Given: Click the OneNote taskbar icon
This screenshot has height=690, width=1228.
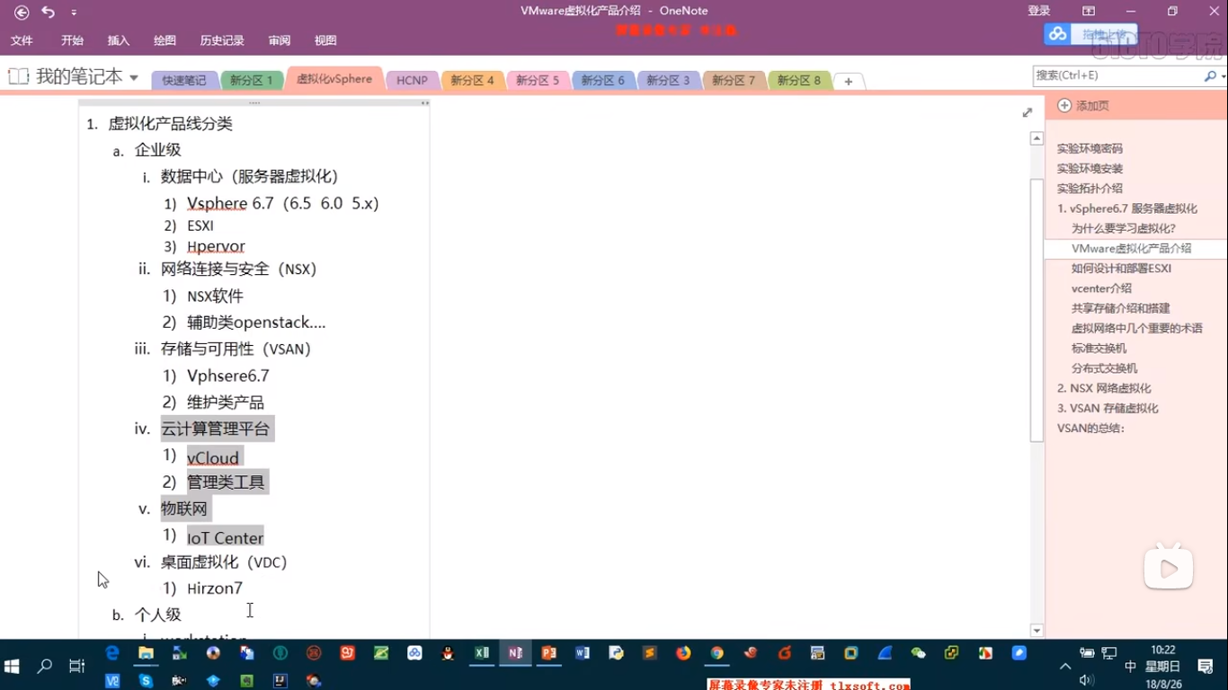Looking at the screenshot, I should [515, 653].
